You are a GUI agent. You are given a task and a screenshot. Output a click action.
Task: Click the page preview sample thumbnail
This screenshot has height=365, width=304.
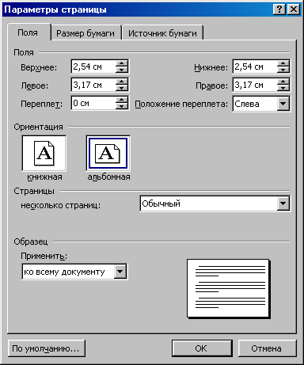click(x=228, y=288)
